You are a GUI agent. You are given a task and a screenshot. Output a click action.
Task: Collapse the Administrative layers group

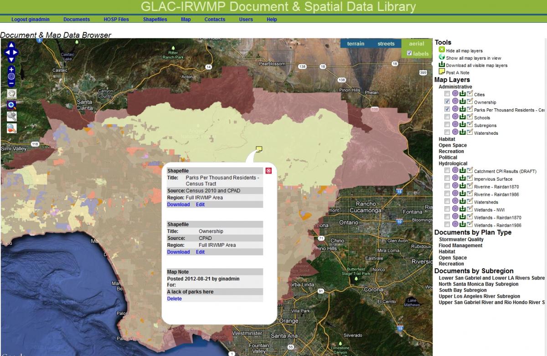point(455,87)
